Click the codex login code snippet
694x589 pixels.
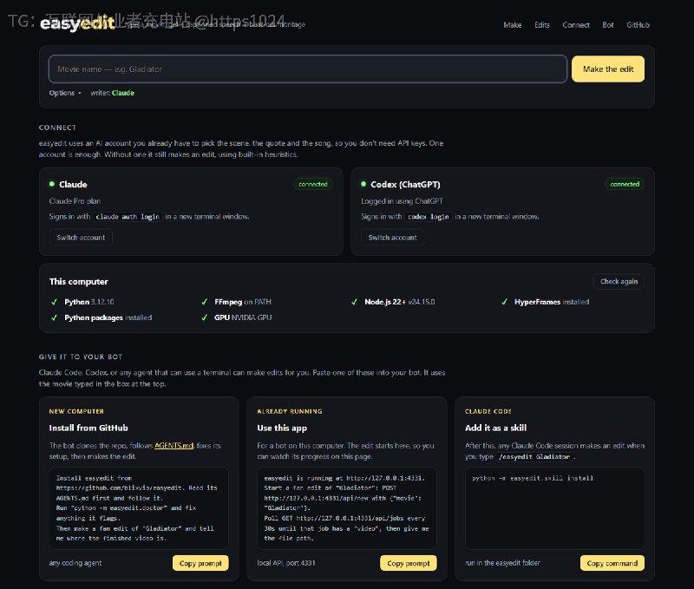pos(428,216)
